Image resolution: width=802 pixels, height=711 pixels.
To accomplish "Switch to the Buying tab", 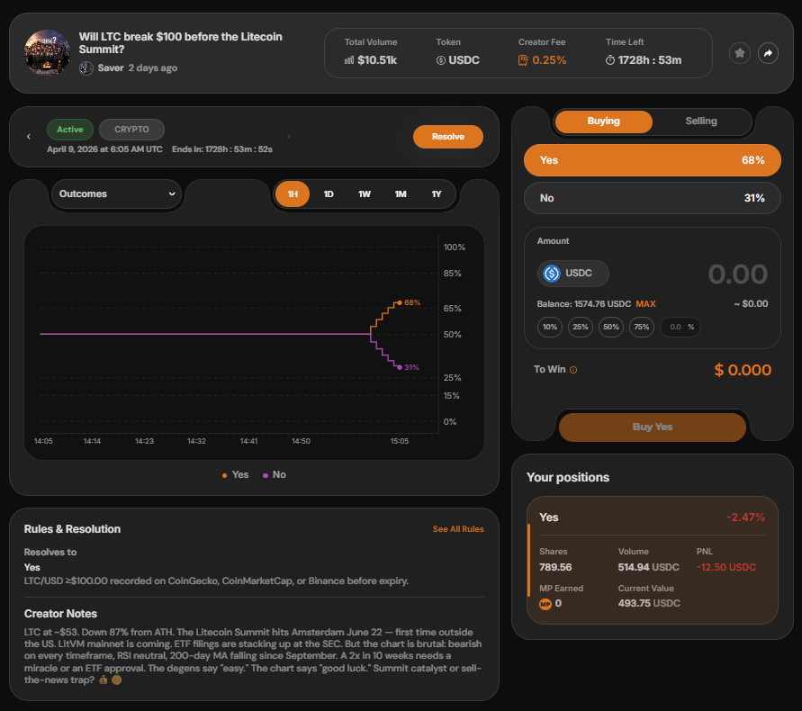I will (604, 121).
